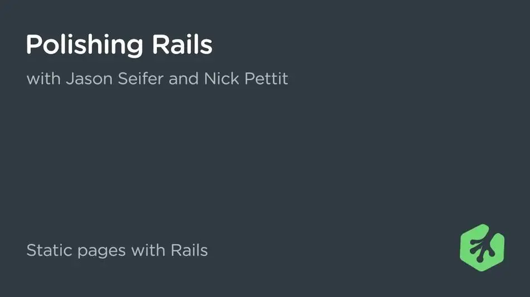The image size is (530, 297).
Task: Click "with" before Jason Seifer
Action: click(44, 78)
